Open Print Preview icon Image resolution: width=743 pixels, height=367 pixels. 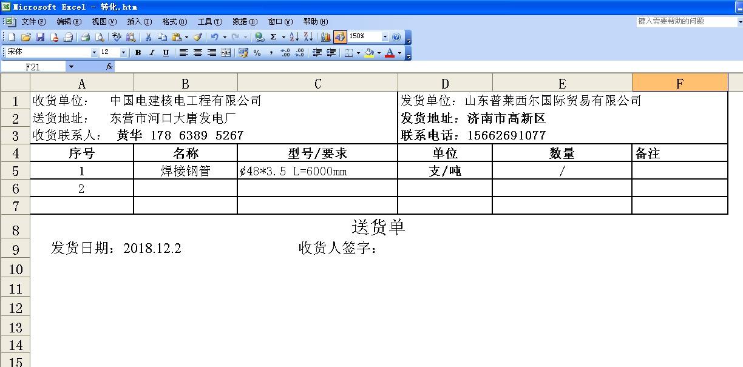[x=100, y=37]
